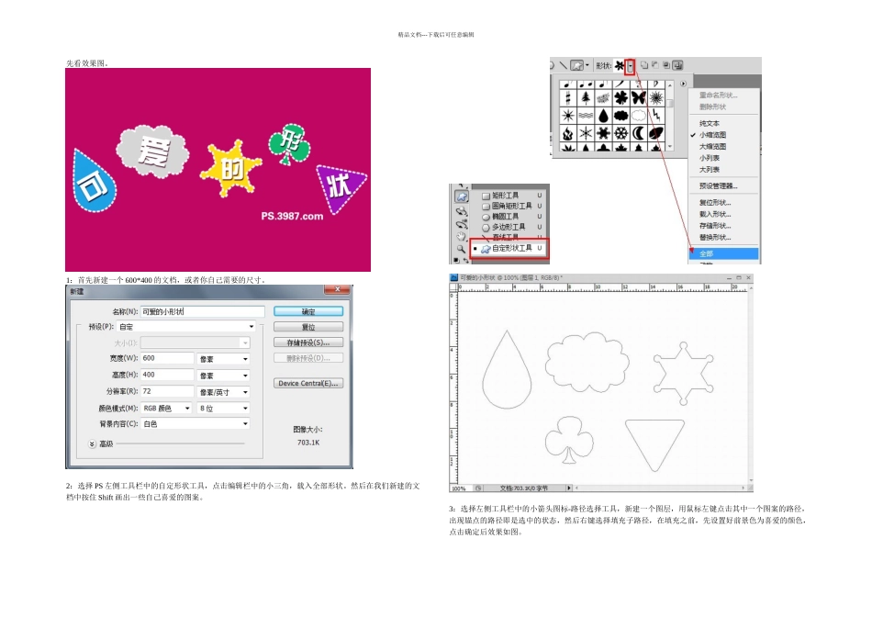Select 圆角矩形工具 from tool flyout
Image resolution: width=872 pixels, height=617 pixels.
click(512, 206)
